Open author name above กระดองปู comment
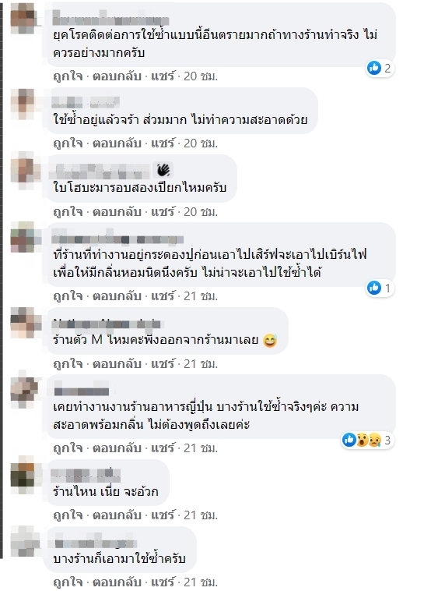The image size is (431, 591). pos(117,239)
